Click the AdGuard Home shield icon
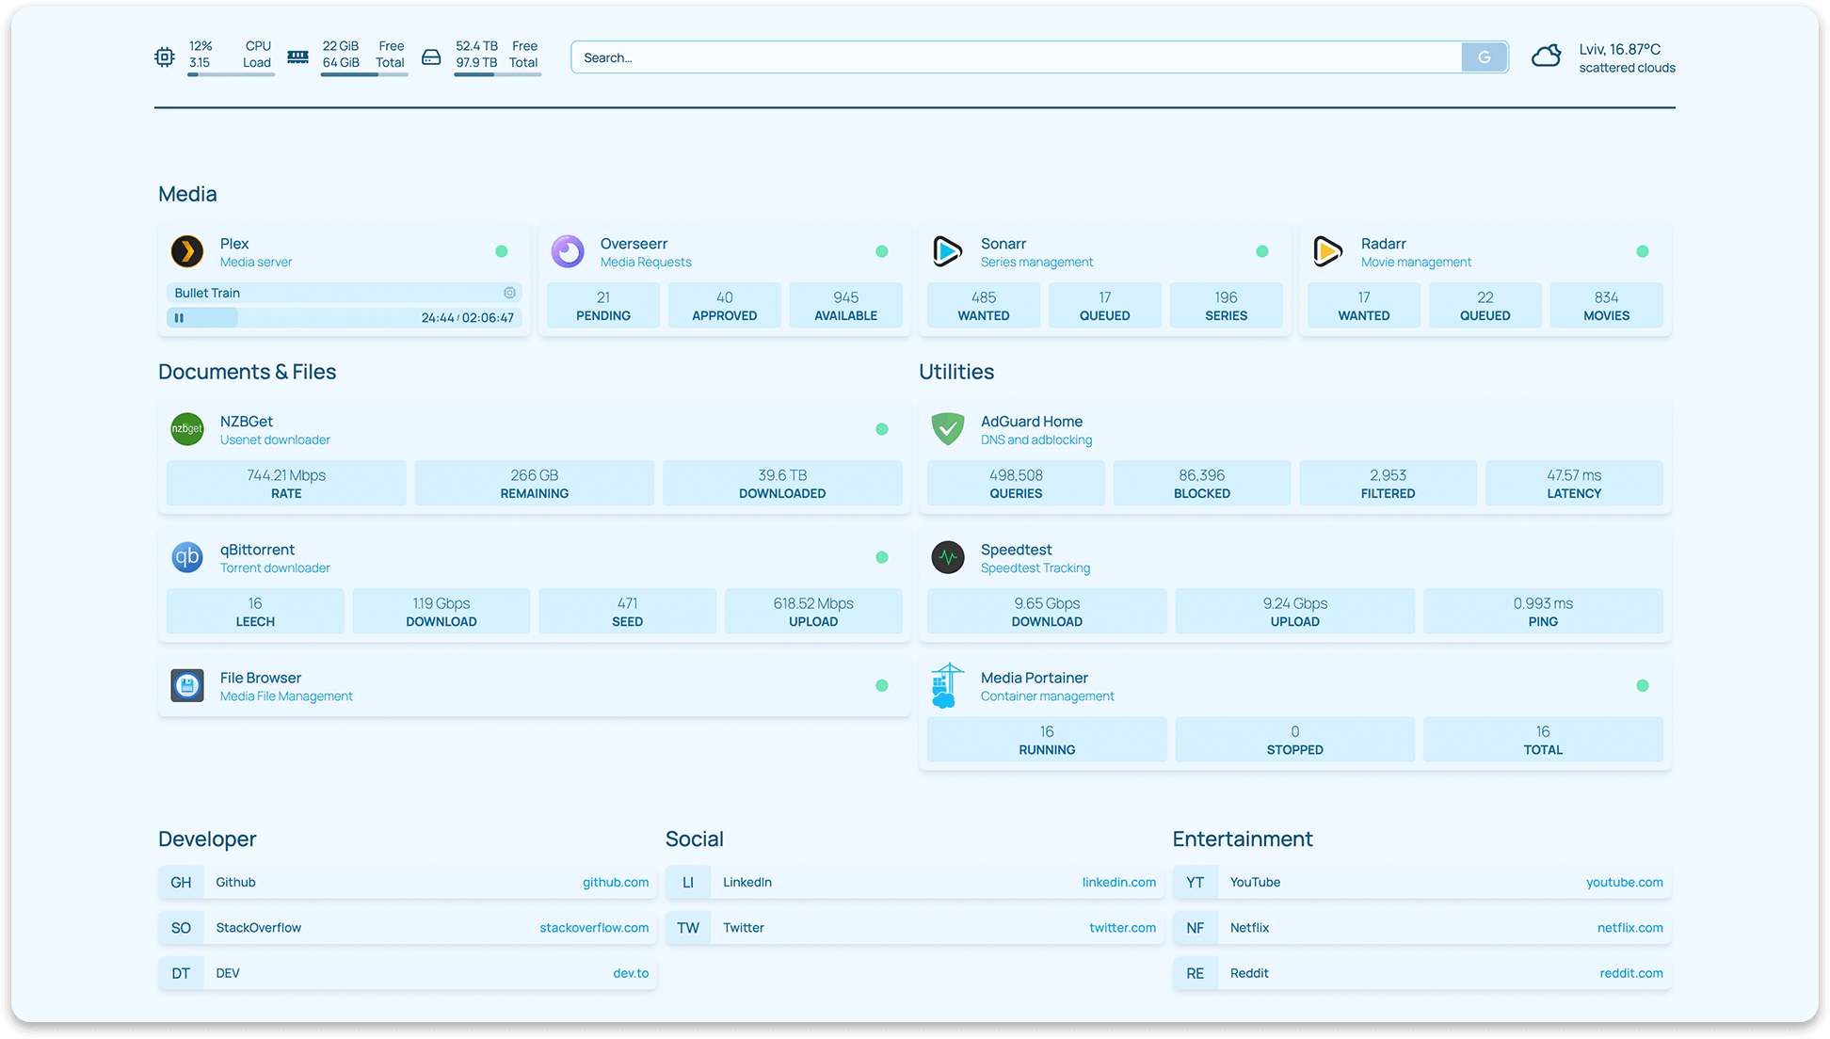 pos(948,429)
